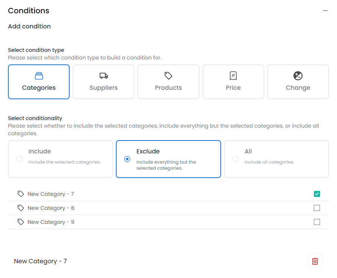Select the Include radio button
This screenshot has width=337, height=278.
pos(19,159)
